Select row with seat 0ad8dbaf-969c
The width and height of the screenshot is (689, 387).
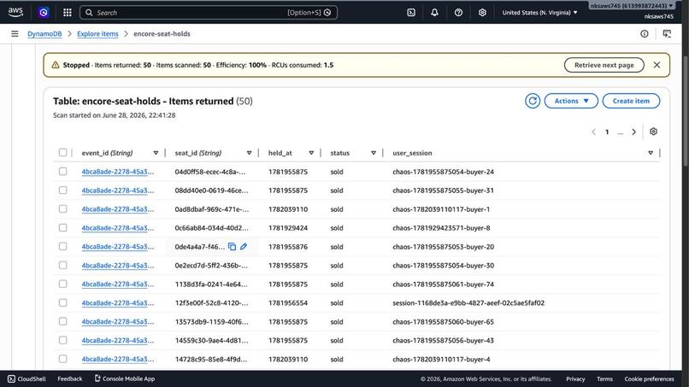pyautogui.click(x=63, y=209)
